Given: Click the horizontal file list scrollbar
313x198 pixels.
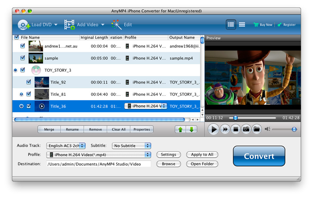Looking at the screenshot, I should (99, 119).
